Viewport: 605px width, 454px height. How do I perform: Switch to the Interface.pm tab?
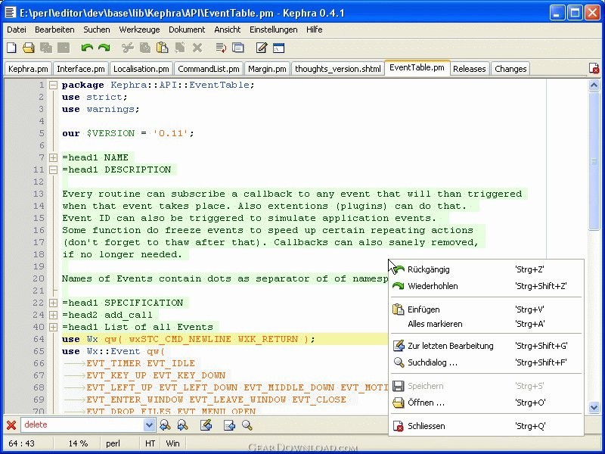[81, 69]
